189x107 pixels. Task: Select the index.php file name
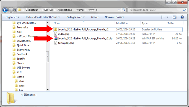(64, 34)
